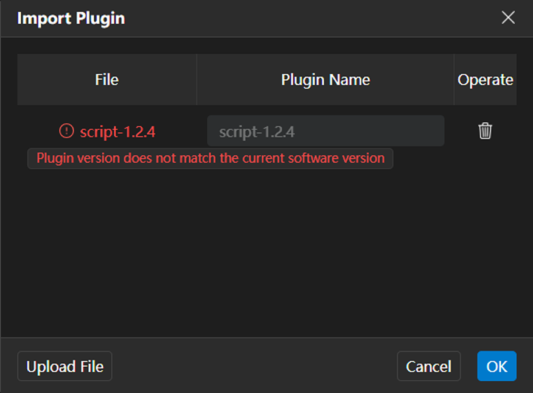Focus the Plugin Name input field

[326, 131]
